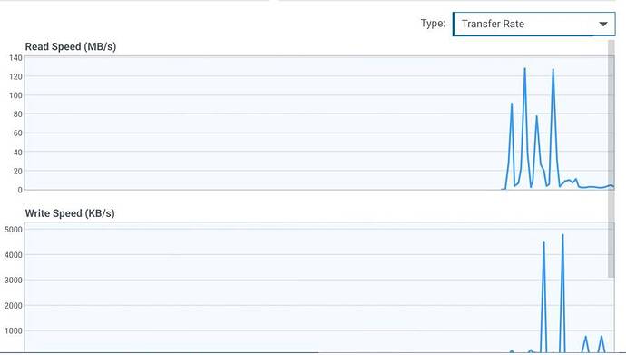The image size is (626, 355).
Task: Click the 120 axis label on Read Speed
Action: pos(15,76)
